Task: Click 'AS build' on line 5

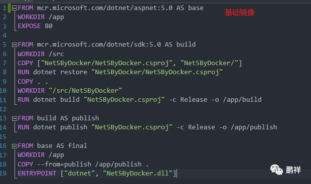Action: (180, 45)
